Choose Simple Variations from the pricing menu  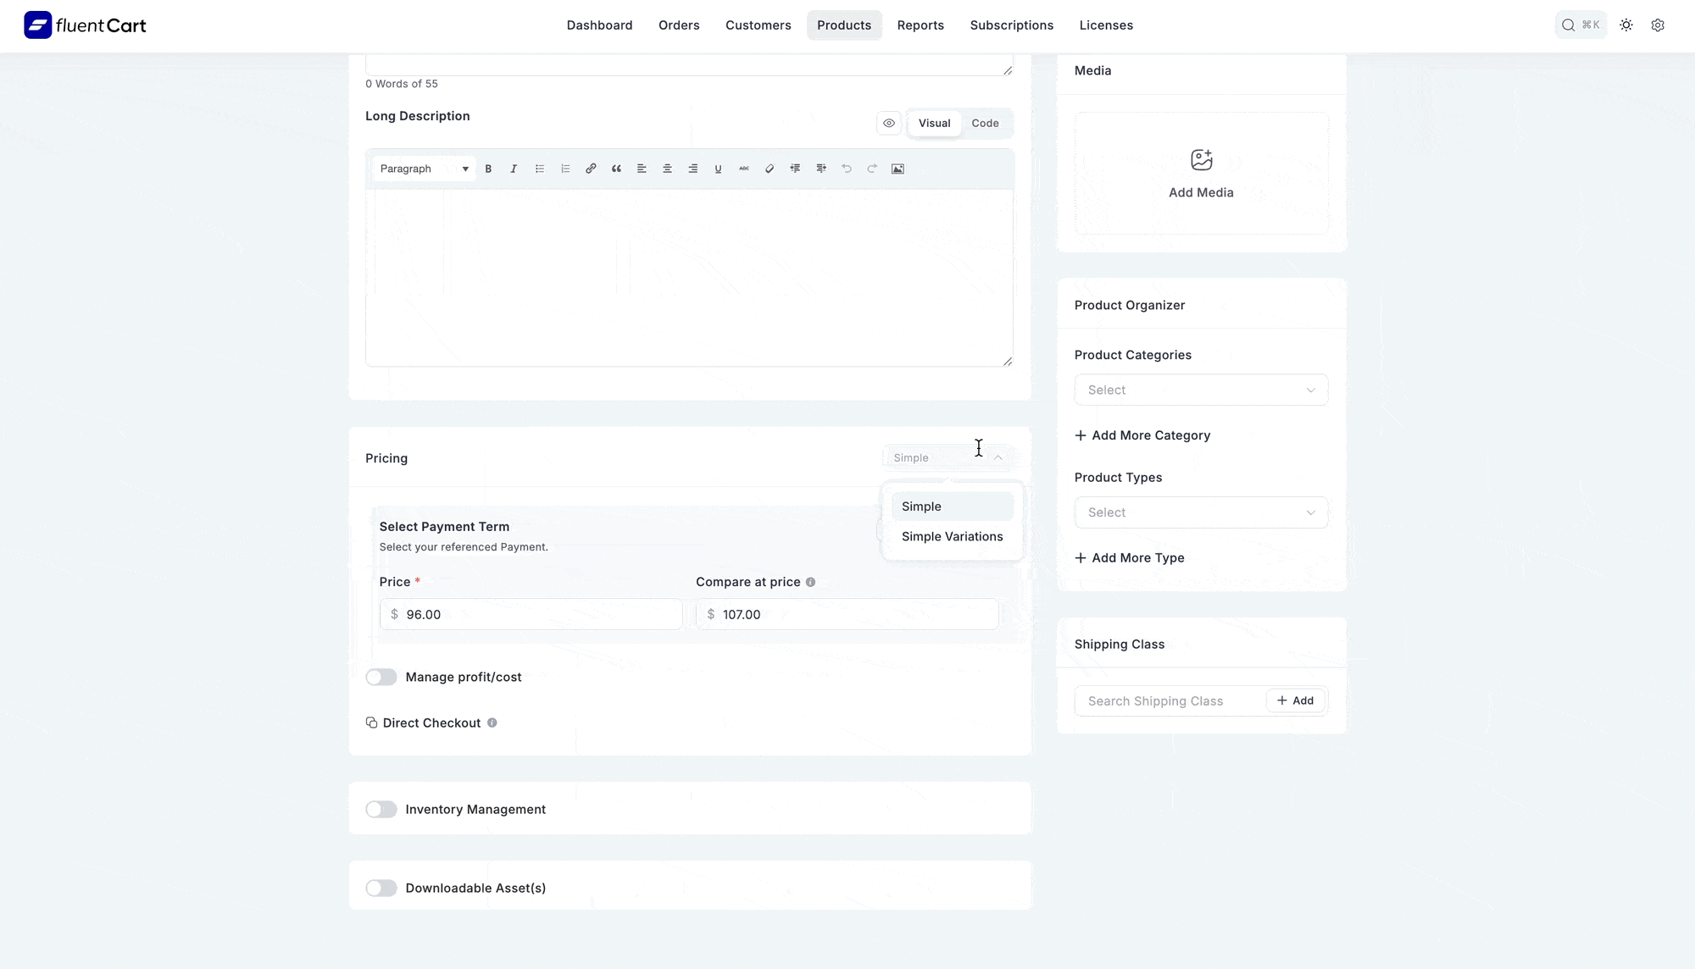coord(952,536)
